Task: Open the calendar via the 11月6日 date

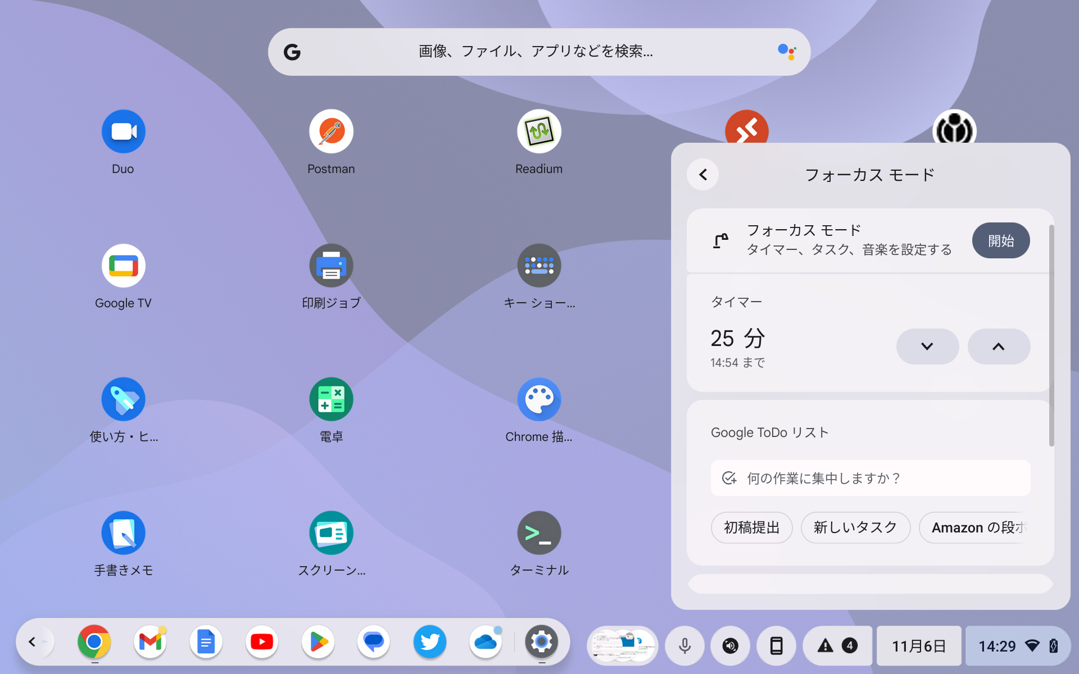Action: click(x=918, y=645)
